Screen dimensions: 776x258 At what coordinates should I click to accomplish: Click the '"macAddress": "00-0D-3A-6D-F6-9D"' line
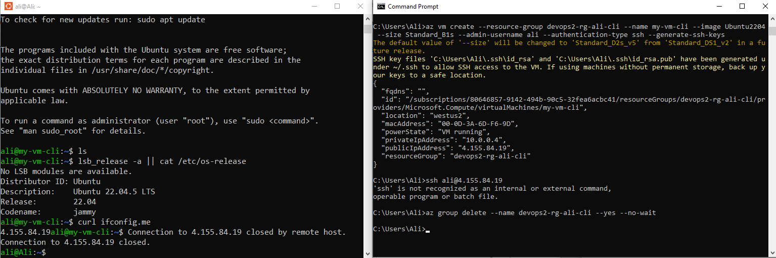450,123
